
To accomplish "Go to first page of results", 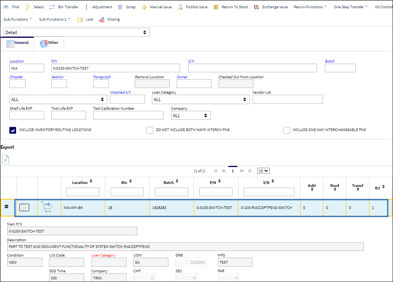I will [x=216, y=171].
